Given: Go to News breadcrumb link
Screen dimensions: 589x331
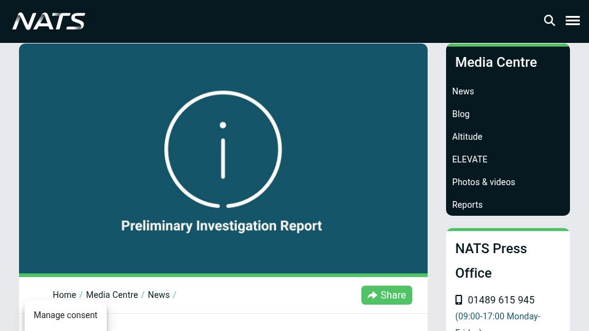Looking at the screenshot, I should pos(158,295).
